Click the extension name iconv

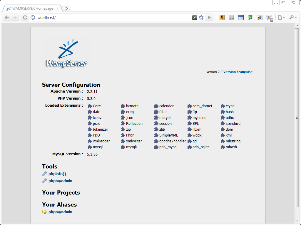click(x=97, y=118)
